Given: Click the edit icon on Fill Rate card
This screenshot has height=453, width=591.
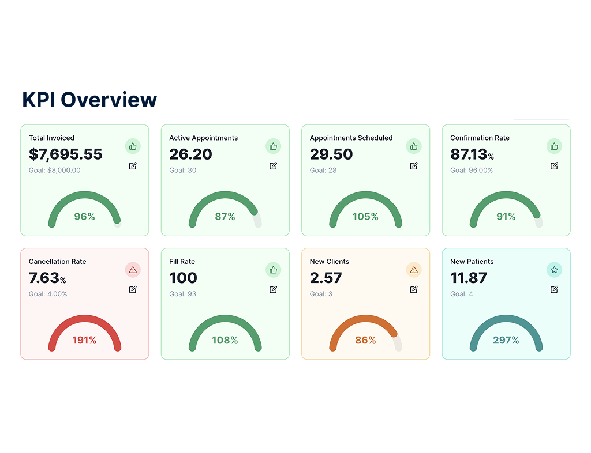Looking at the screenshot, I should (273, 289).
